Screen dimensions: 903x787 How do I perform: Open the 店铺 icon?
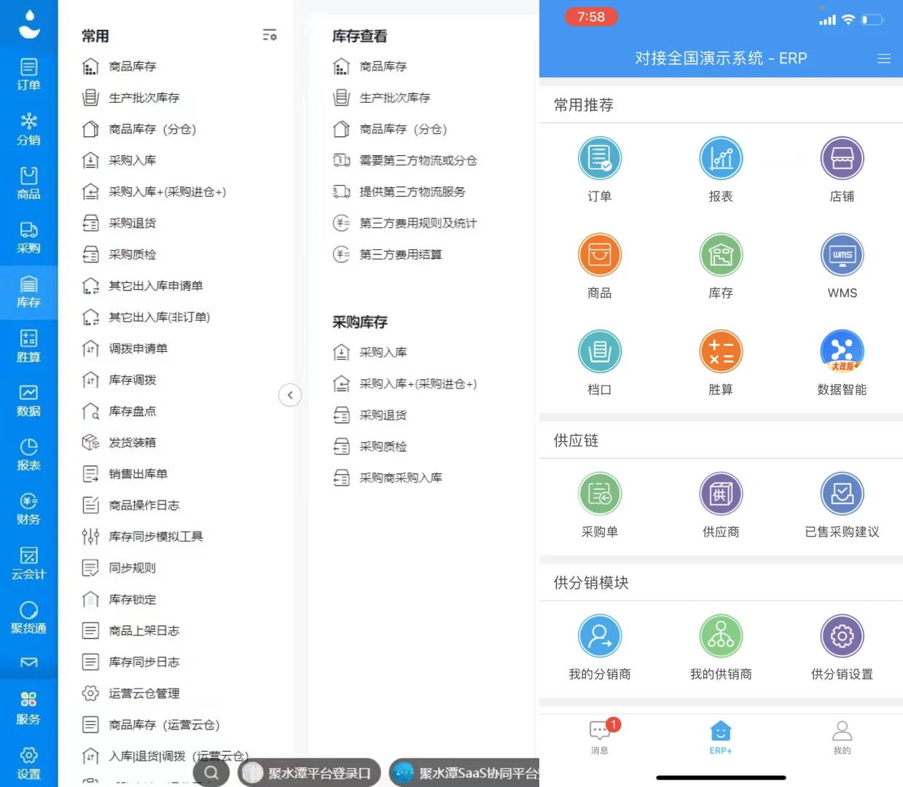[842, 158]
